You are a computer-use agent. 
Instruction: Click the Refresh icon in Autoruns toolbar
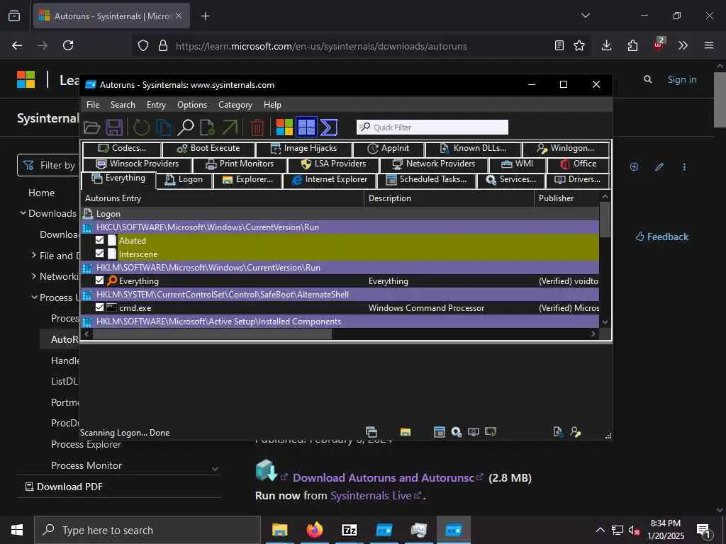141,127
